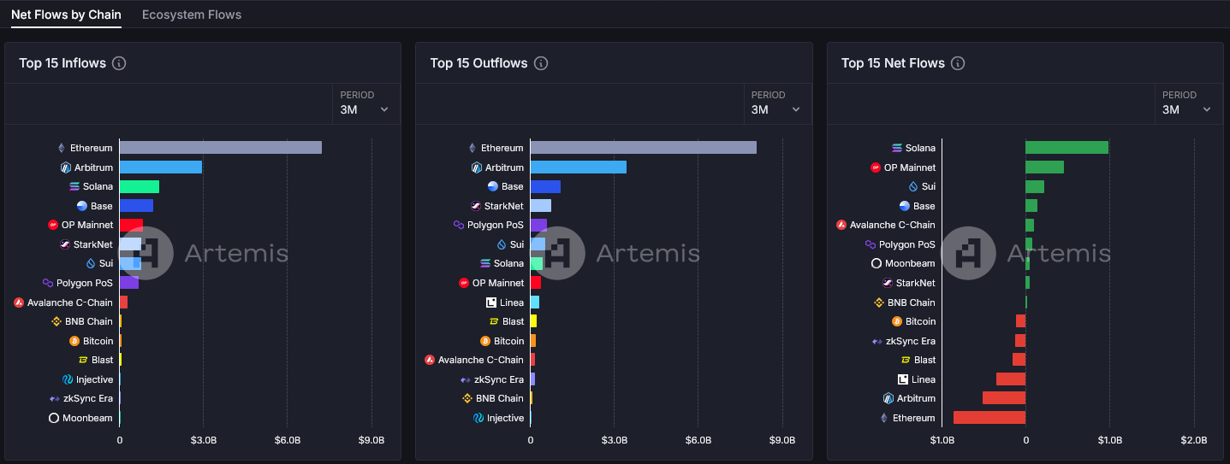The height and width of the screenshot is (464, 1230).
Task: Select the green Solana inflow bar
Action: click(x=140, y=186)
